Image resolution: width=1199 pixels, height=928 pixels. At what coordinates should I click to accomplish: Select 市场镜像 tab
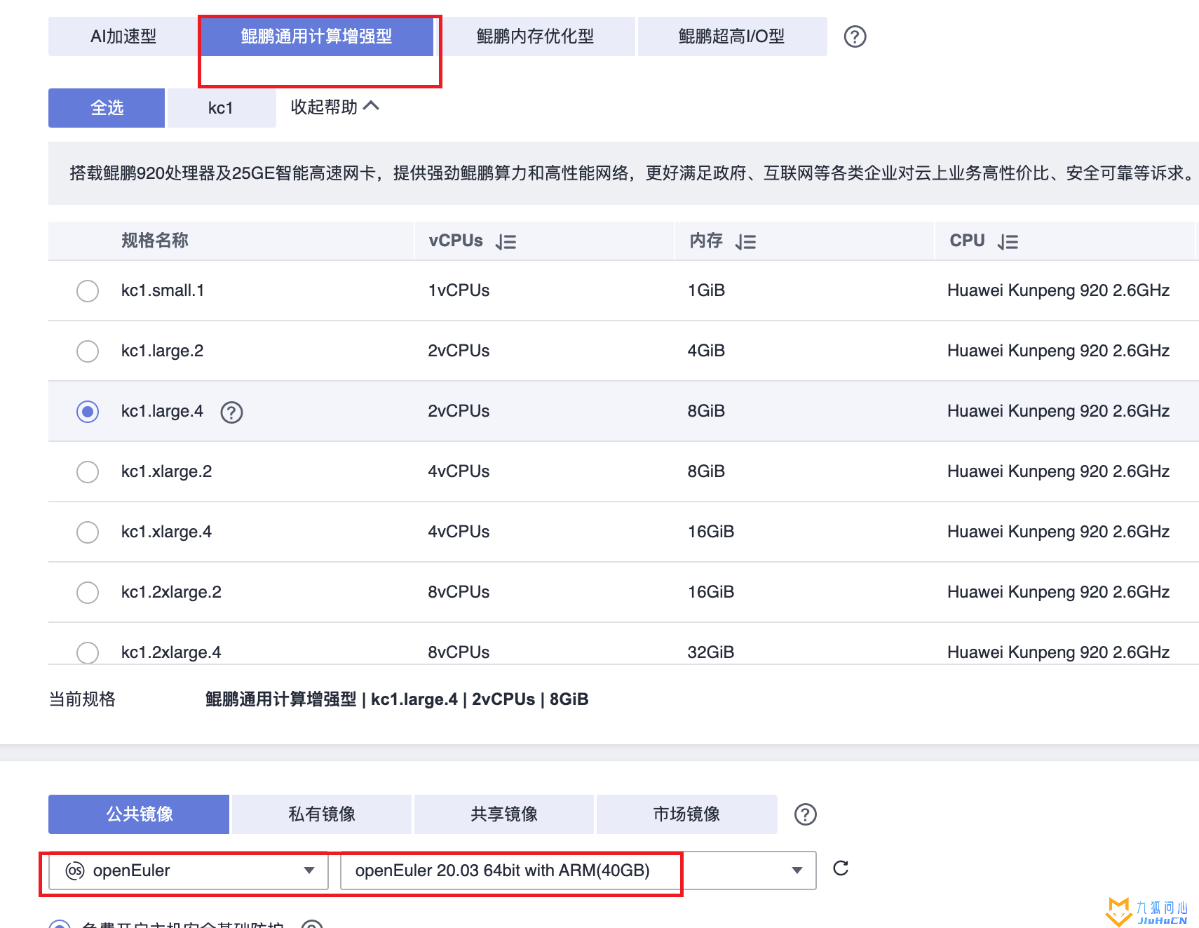tap(686, 814)
